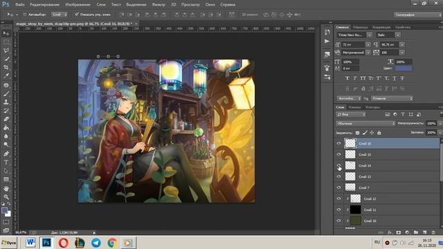Image resolution: width=443 pixels, height=249 pixels.
Task: Open Telegram from the taskbar
Action: pyautogui.click(x=96, y=243)
